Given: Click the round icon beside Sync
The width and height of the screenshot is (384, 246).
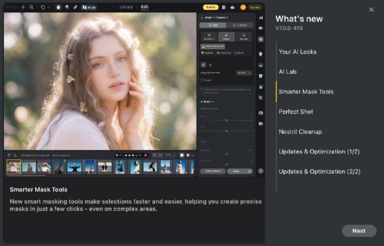Looking at the screenshot, I should [249, 171].
